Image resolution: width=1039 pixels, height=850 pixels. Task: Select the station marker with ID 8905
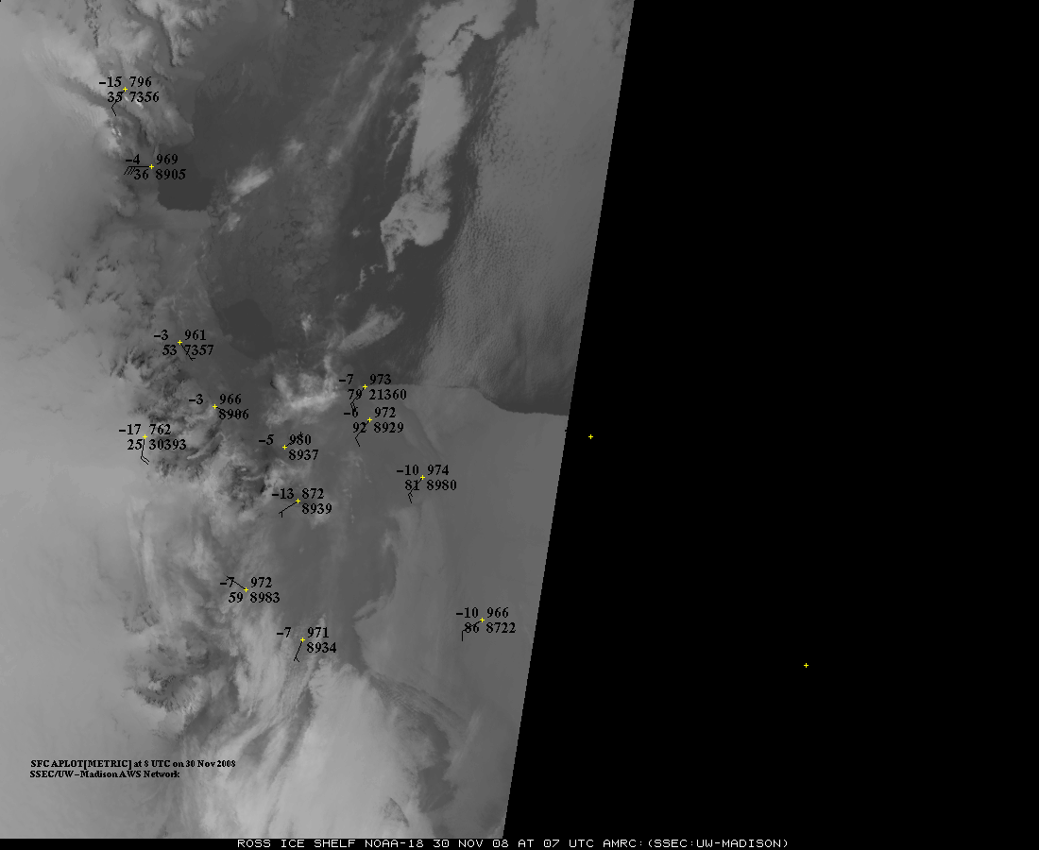coord(152,167)
